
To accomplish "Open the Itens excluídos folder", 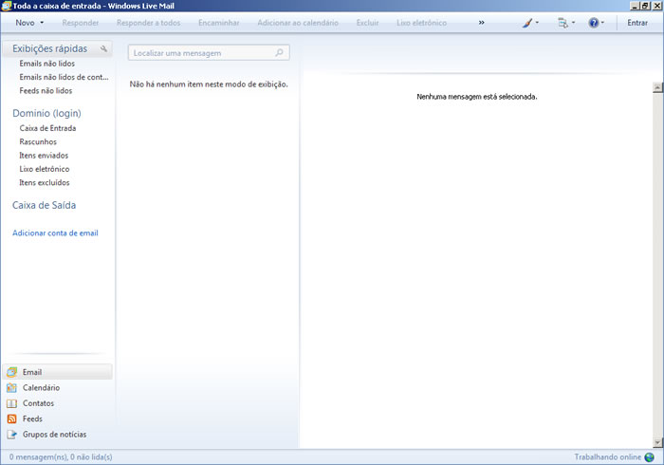I will [45, 182].
